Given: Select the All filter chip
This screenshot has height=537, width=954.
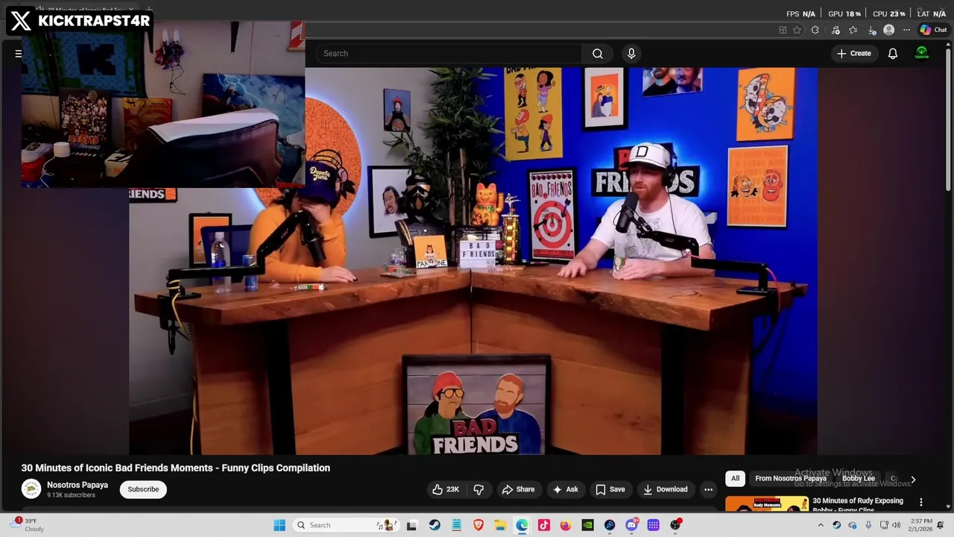Looking at the screenshot, I should click(x=735, y=479).
